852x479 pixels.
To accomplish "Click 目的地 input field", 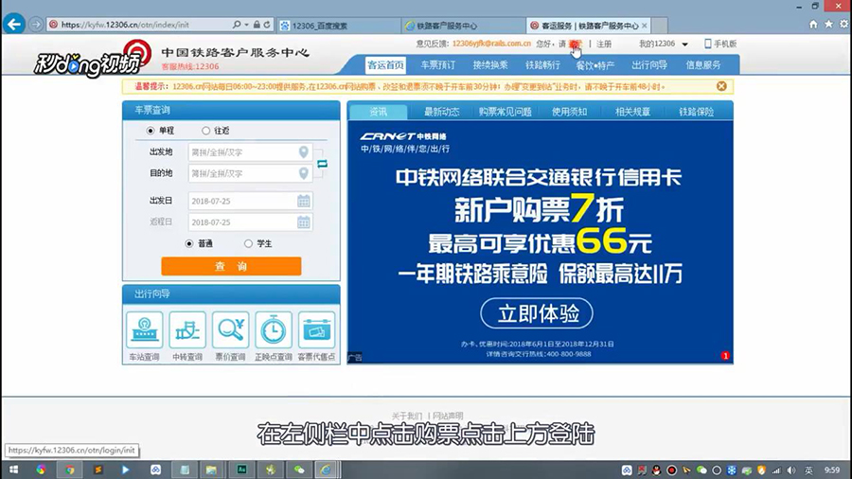I will [250, 173].
